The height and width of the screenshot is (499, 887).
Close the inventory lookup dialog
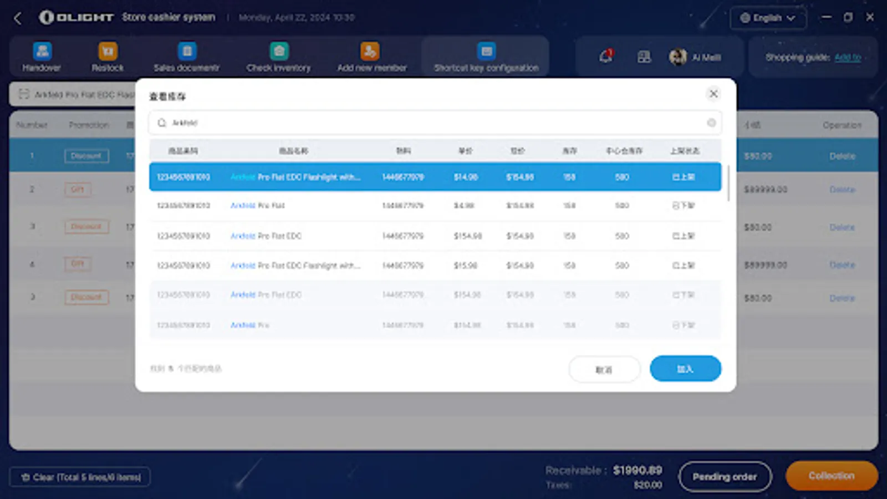(x=713, y=94)
